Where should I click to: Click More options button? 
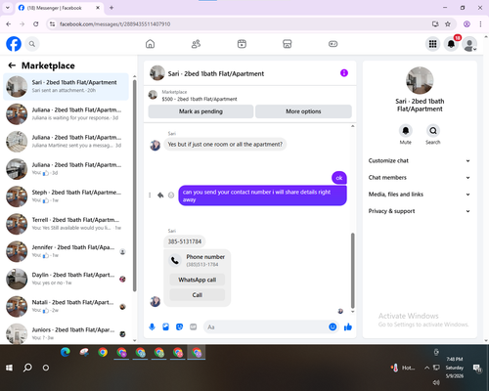point(303,111)
